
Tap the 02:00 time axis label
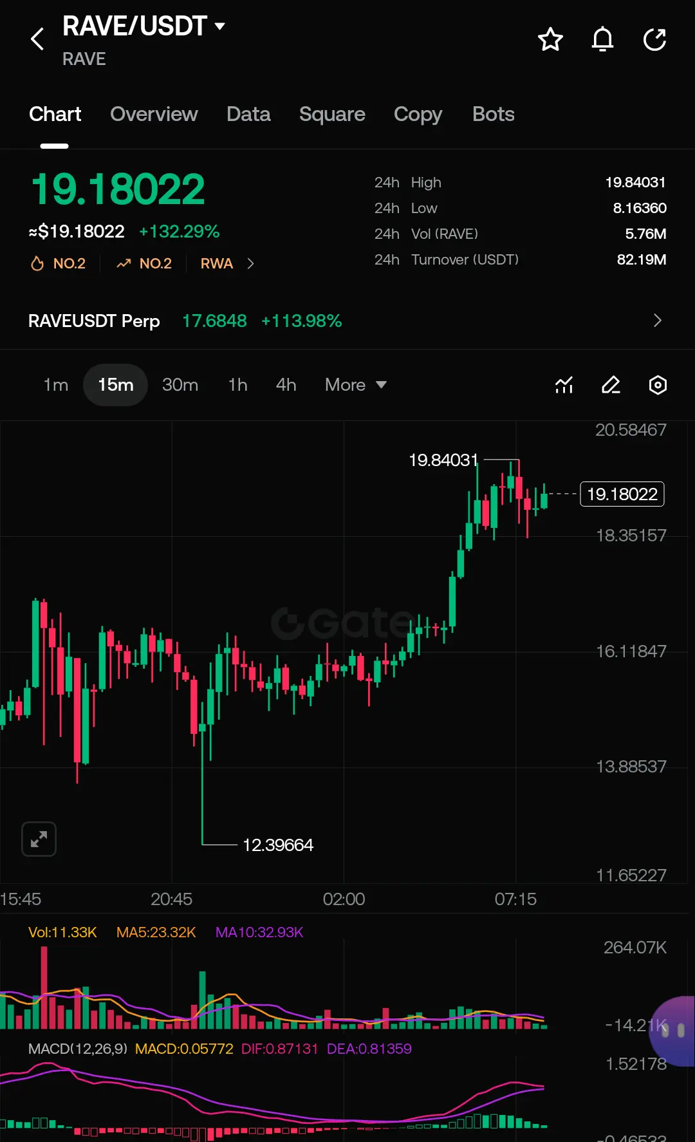[x=344, y=899]
